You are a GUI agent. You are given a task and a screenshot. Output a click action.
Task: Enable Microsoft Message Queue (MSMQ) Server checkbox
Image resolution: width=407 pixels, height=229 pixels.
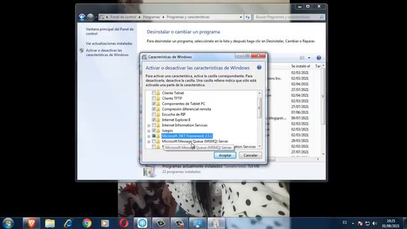(x=154, y=141)
